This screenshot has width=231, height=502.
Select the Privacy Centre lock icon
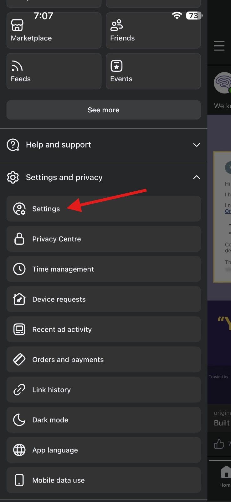click(19, 239)
